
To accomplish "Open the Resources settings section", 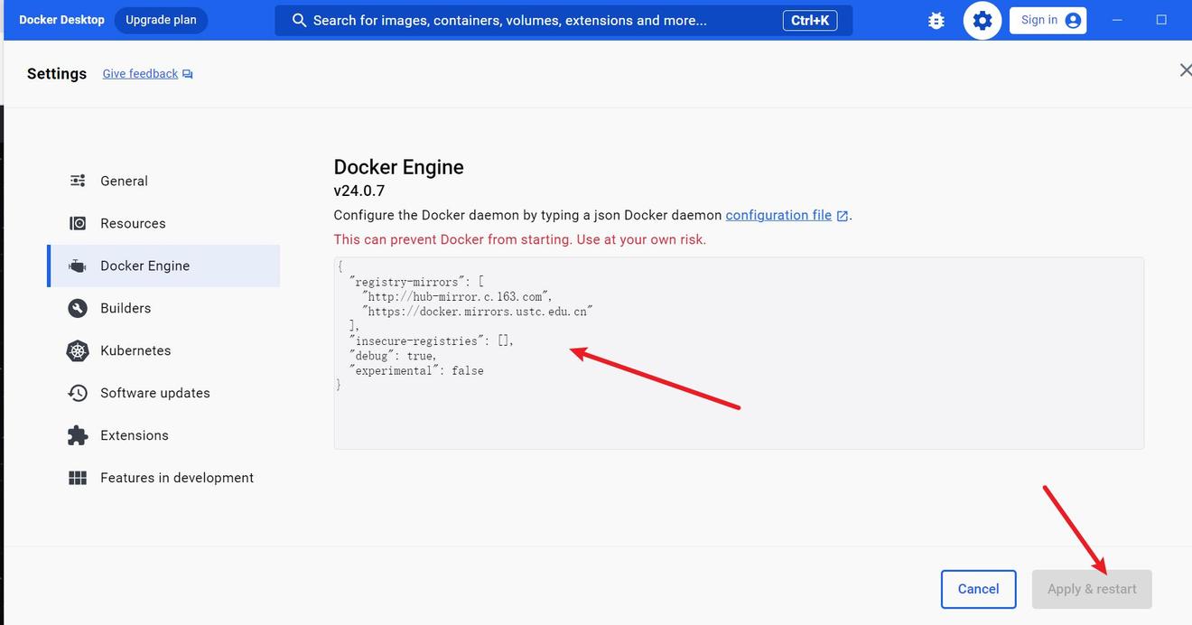I will coord(133,223).
